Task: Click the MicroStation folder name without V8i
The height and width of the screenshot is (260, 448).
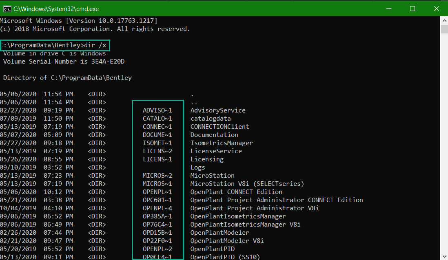Action: pyautogui.click(x=212, y=176)
